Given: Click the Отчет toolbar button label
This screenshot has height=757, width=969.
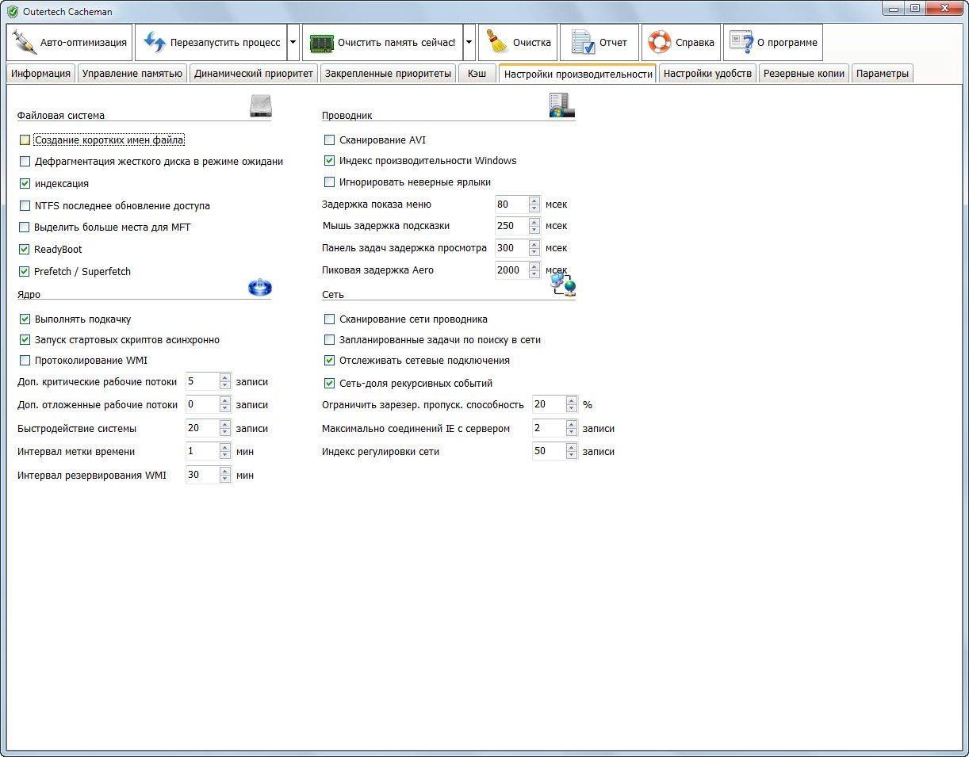Looking at the screenshot, I should click(x=613, y=43).
